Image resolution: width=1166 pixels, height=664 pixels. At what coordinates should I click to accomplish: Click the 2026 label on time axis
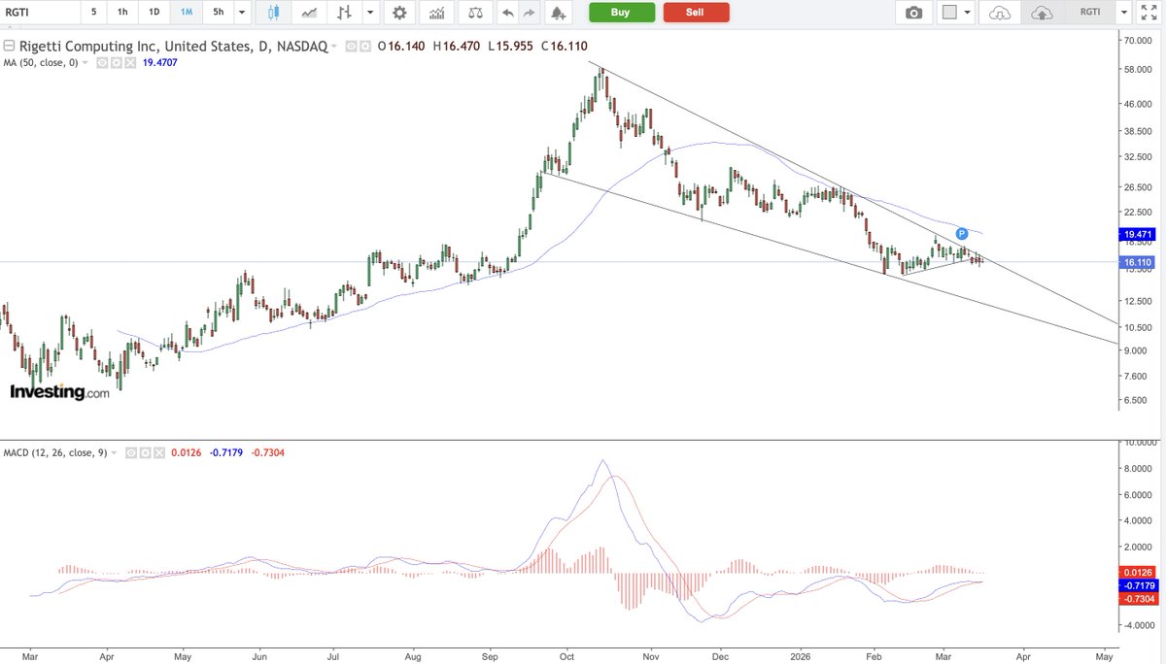point(802,656)
